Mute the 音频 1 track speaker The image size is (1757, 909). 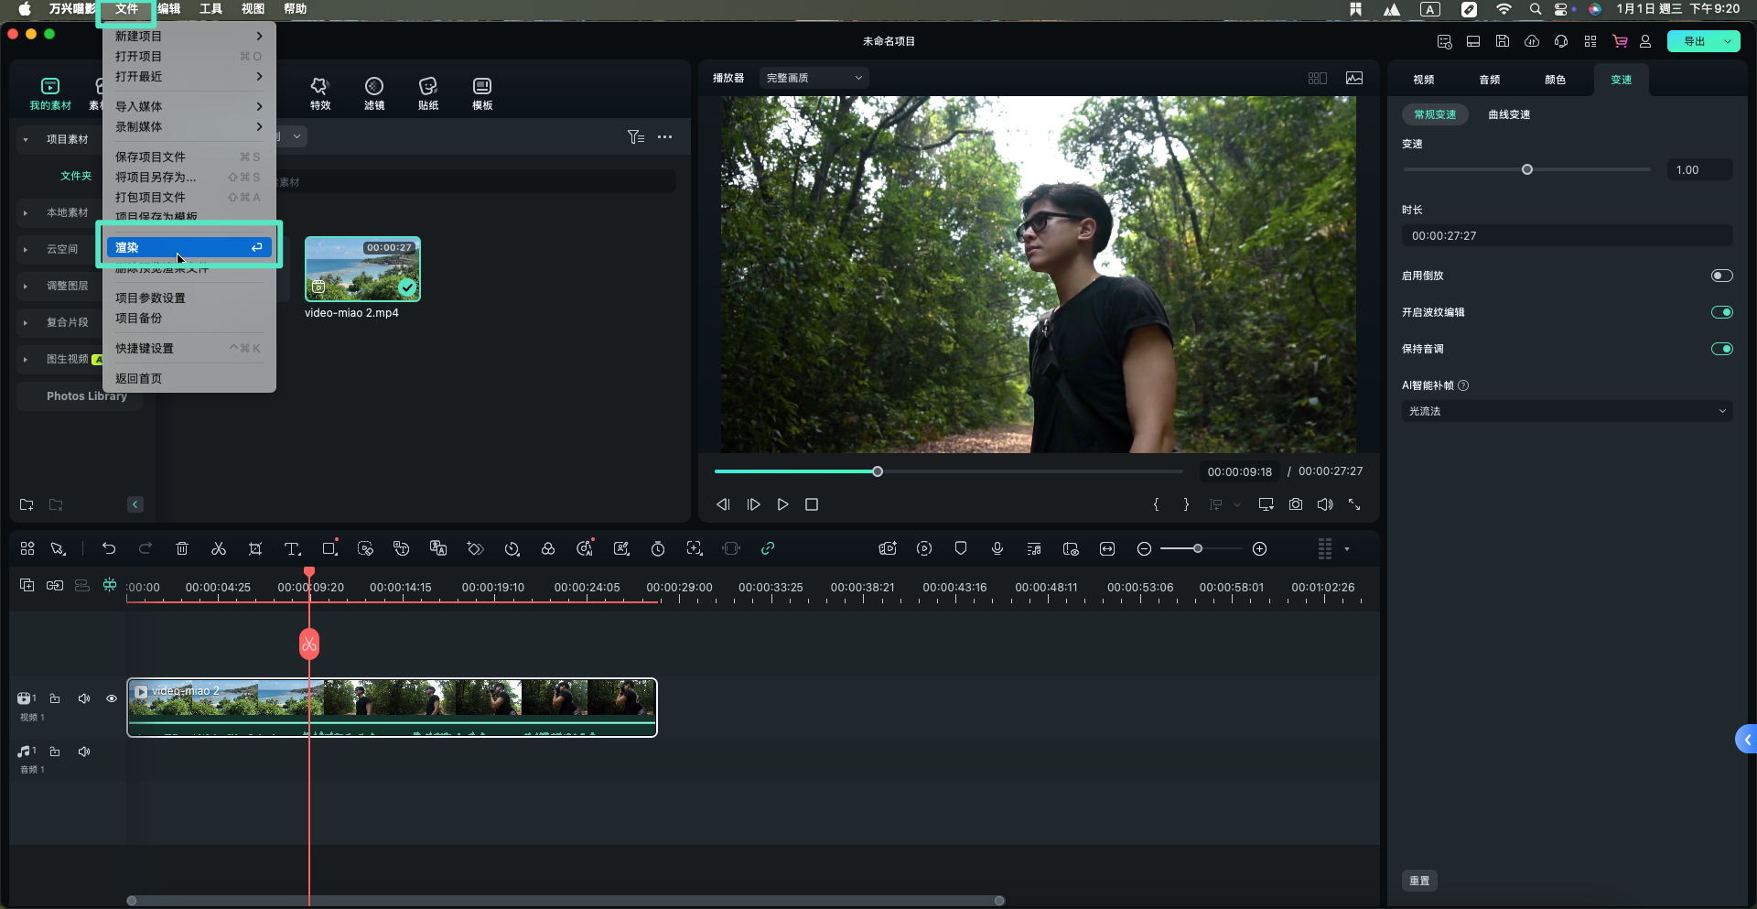pos(84,752)
